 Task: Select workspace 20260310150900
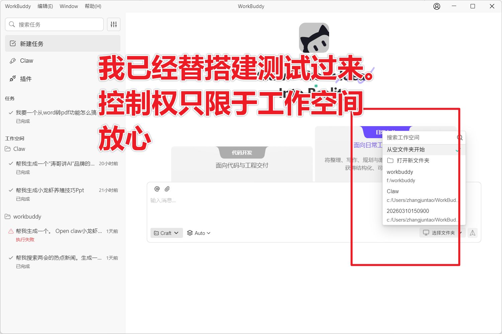[x=424, y=215]
